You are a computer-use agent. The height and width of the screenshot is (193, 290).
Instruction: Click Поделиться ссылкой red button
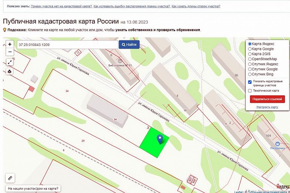(x=267, y=99)
